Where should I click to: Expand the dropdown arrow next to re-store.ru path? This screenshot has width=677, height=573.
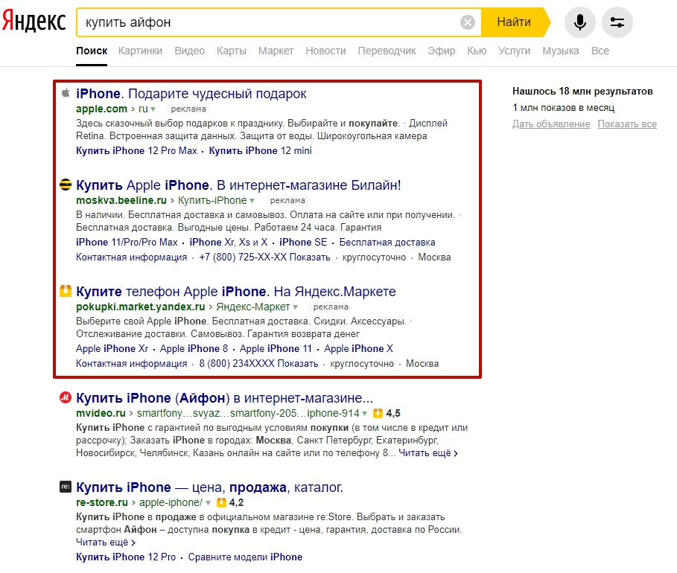208,502
